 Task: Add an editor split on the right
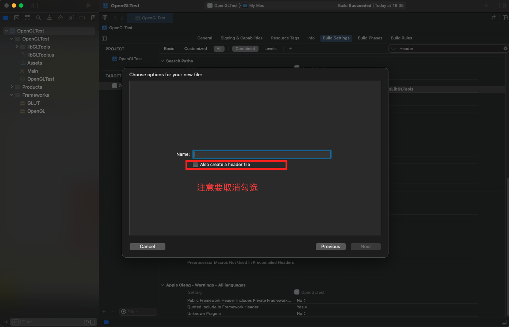tap(505, 18)
